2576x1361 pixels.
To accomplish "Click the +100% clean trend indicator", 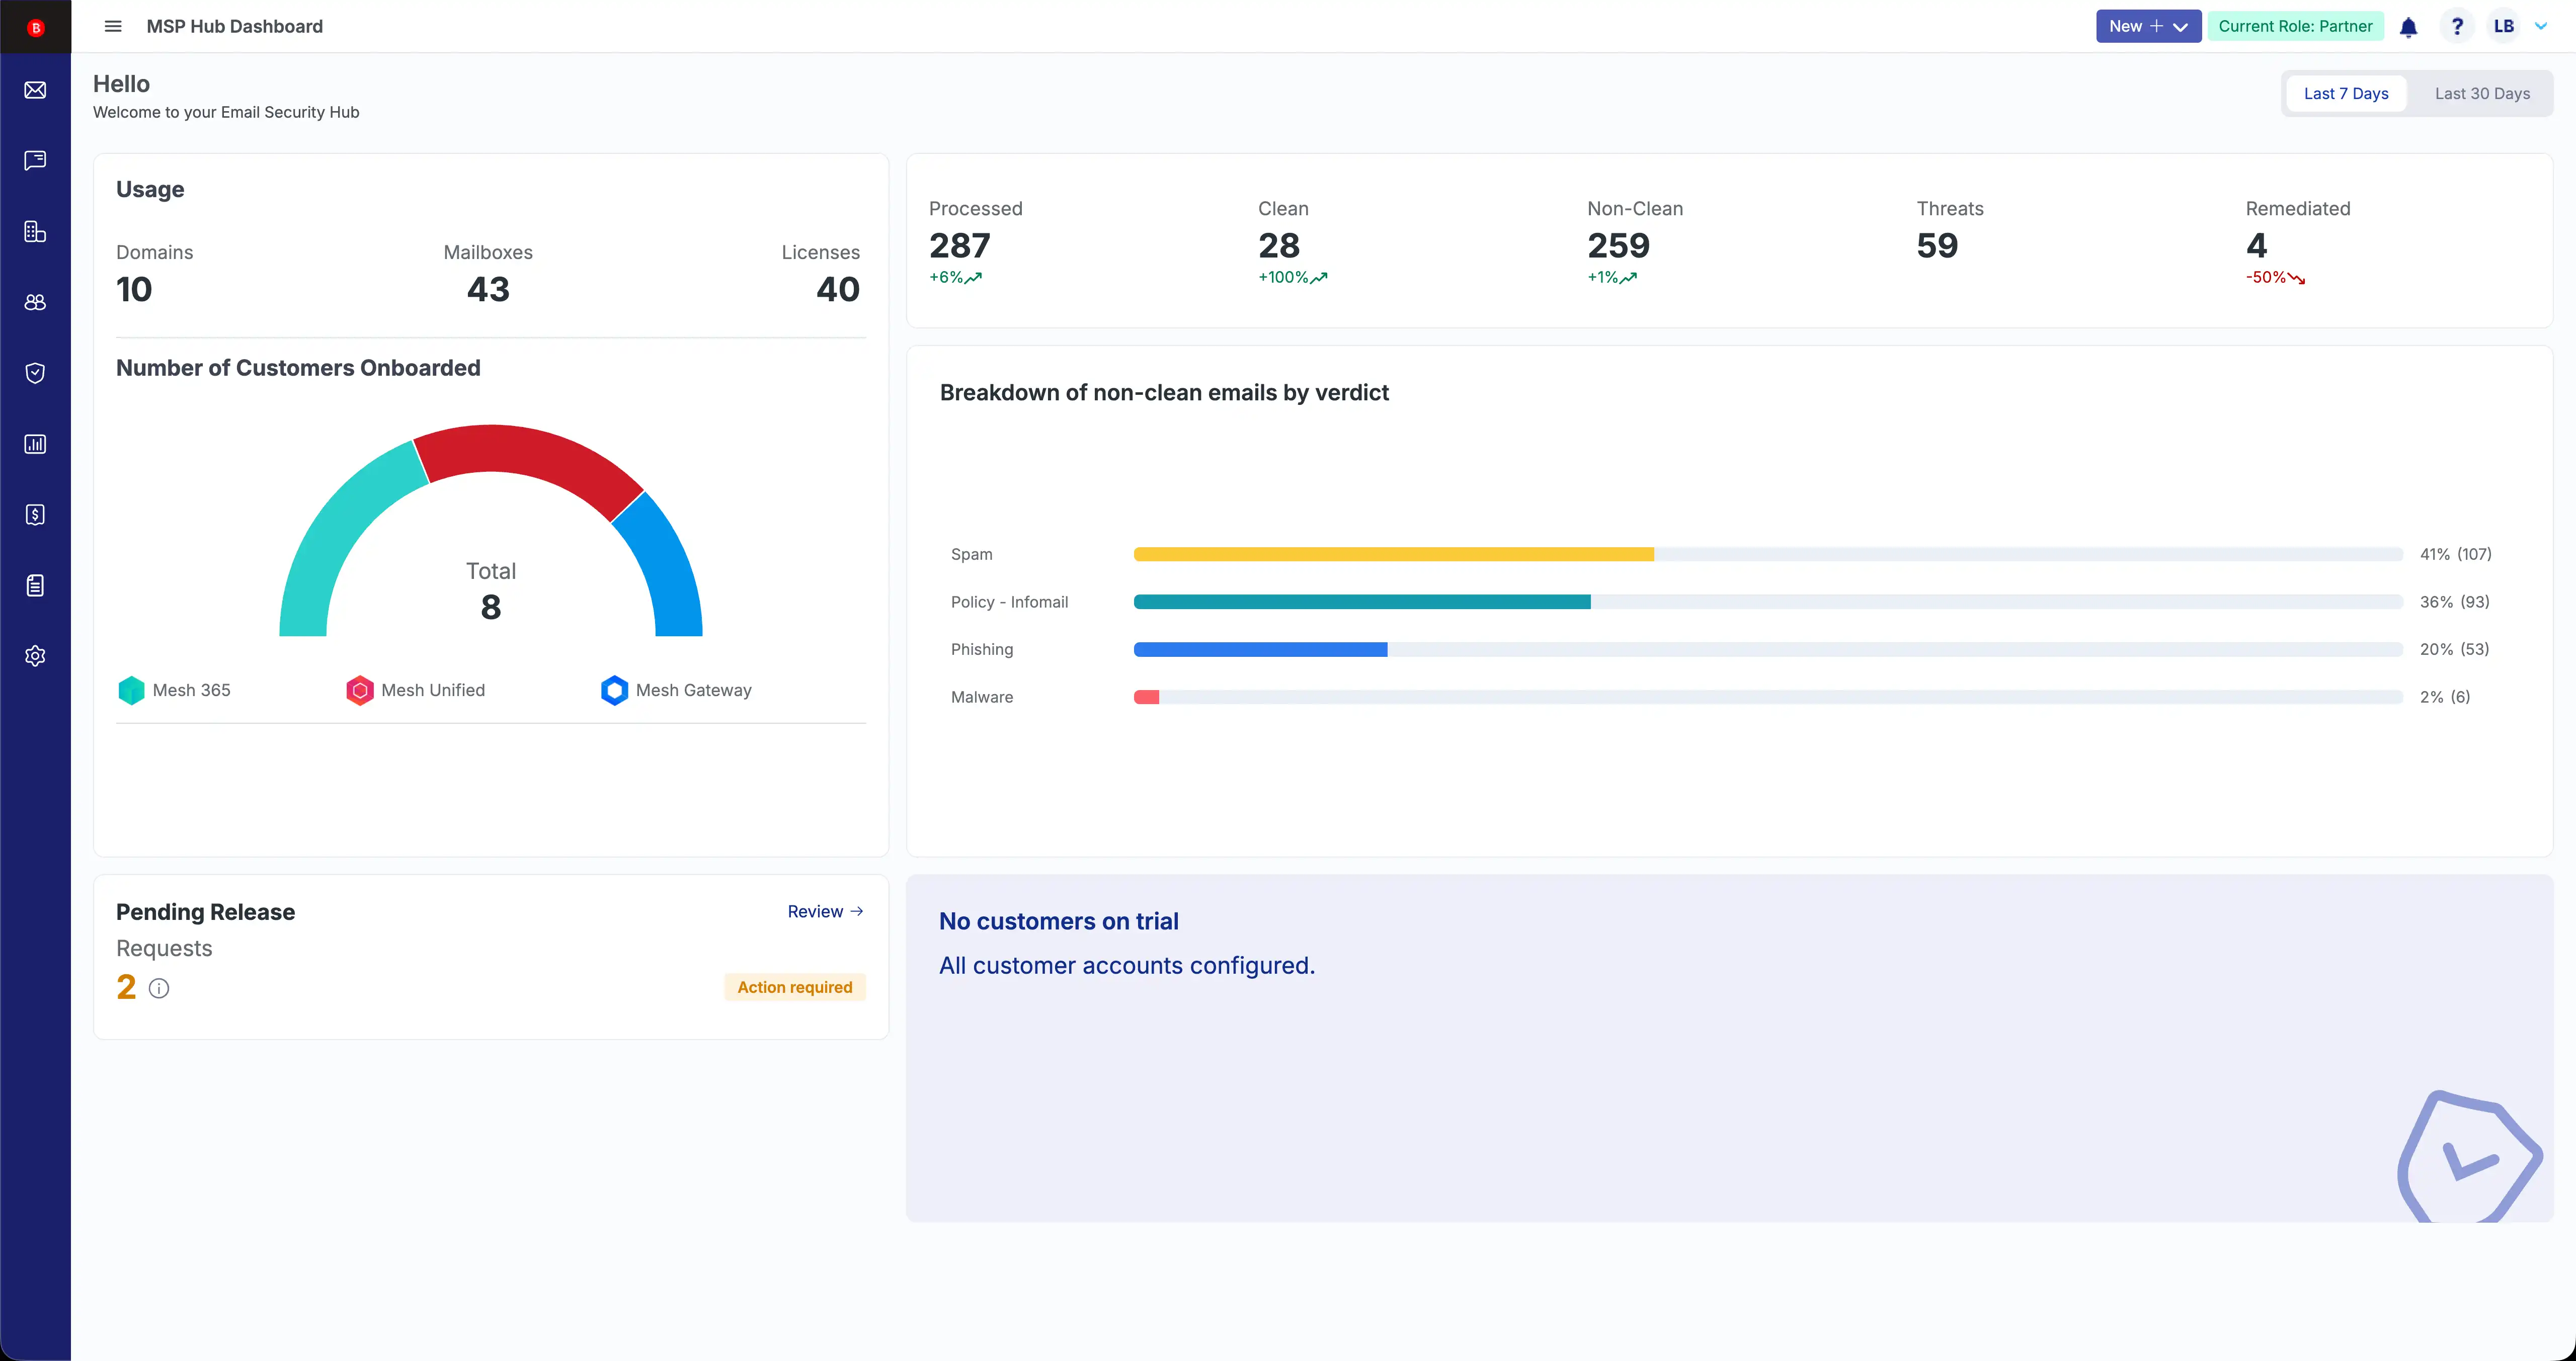I will (x=1292, y=277).
